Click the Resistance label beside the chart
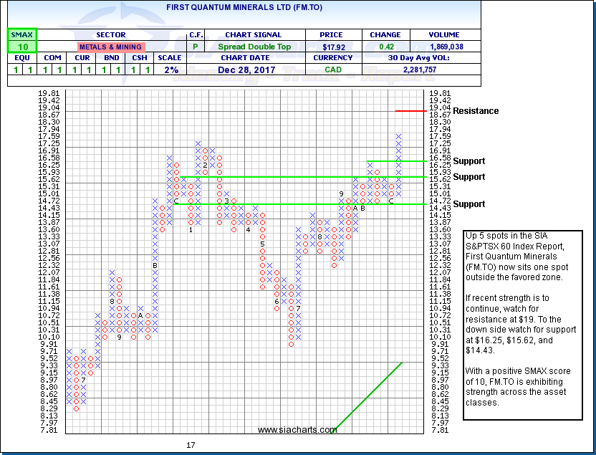 pos(476,111)
